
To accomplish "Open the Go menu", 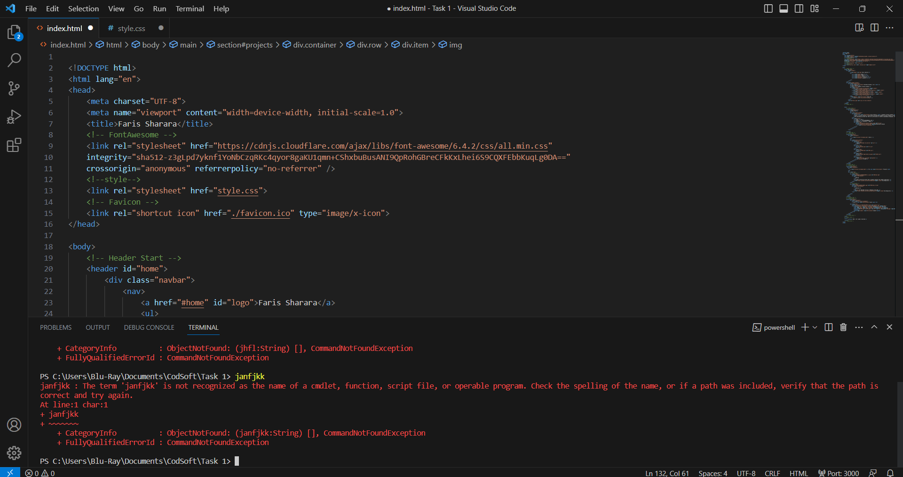I will tap(139, 8).
